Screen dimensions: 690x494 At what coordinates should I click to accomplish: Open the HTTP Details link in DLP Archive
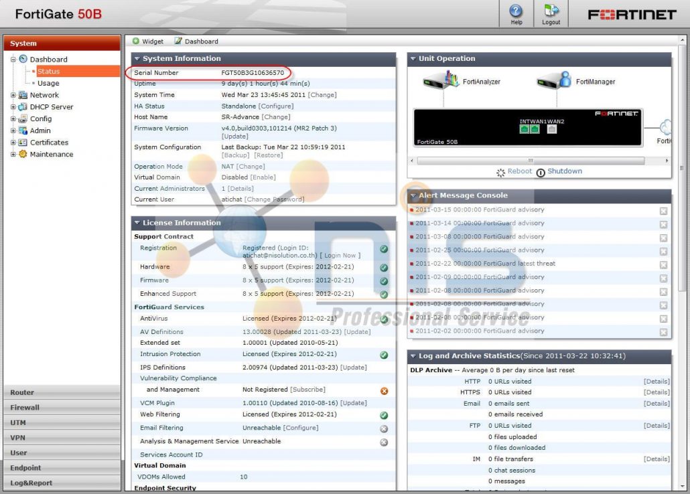click(656, 381)
